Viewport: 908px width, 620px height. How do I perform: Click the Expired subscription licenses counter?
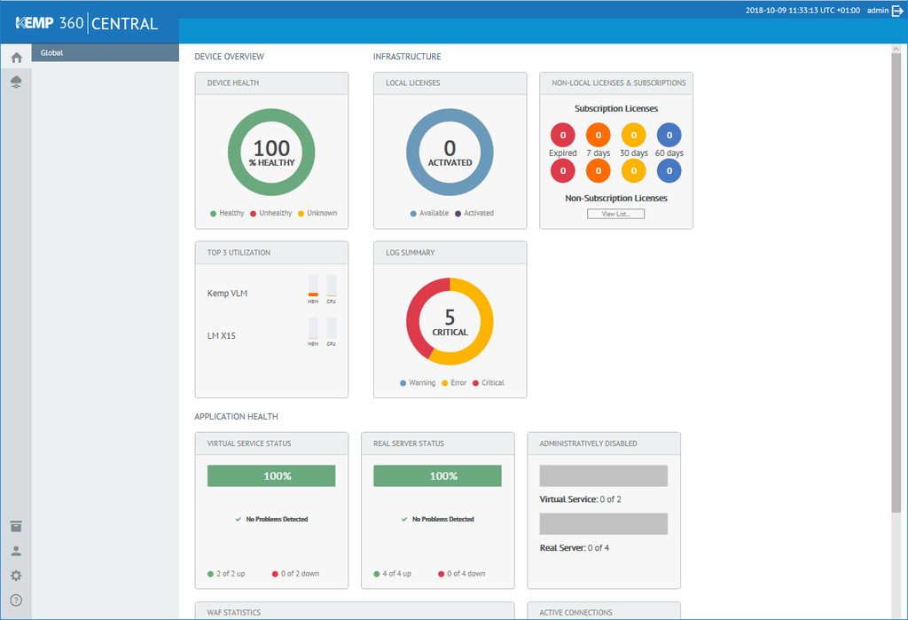point(562,135)
